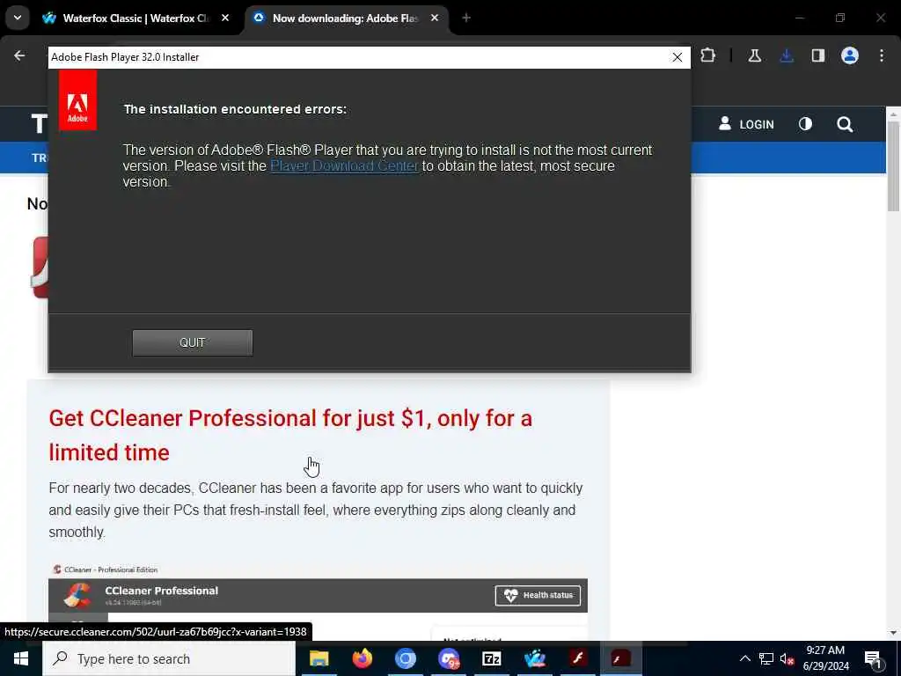The width and height of the screenshot is (901, 676).
Task: Click the muted volume tray icon
Action: point(787,658)
